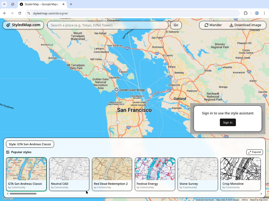Select the GTA San Andreas Classic style thumbnail
Image resolution: width=269 pixels, height=201 pixels.
(26, 174)
